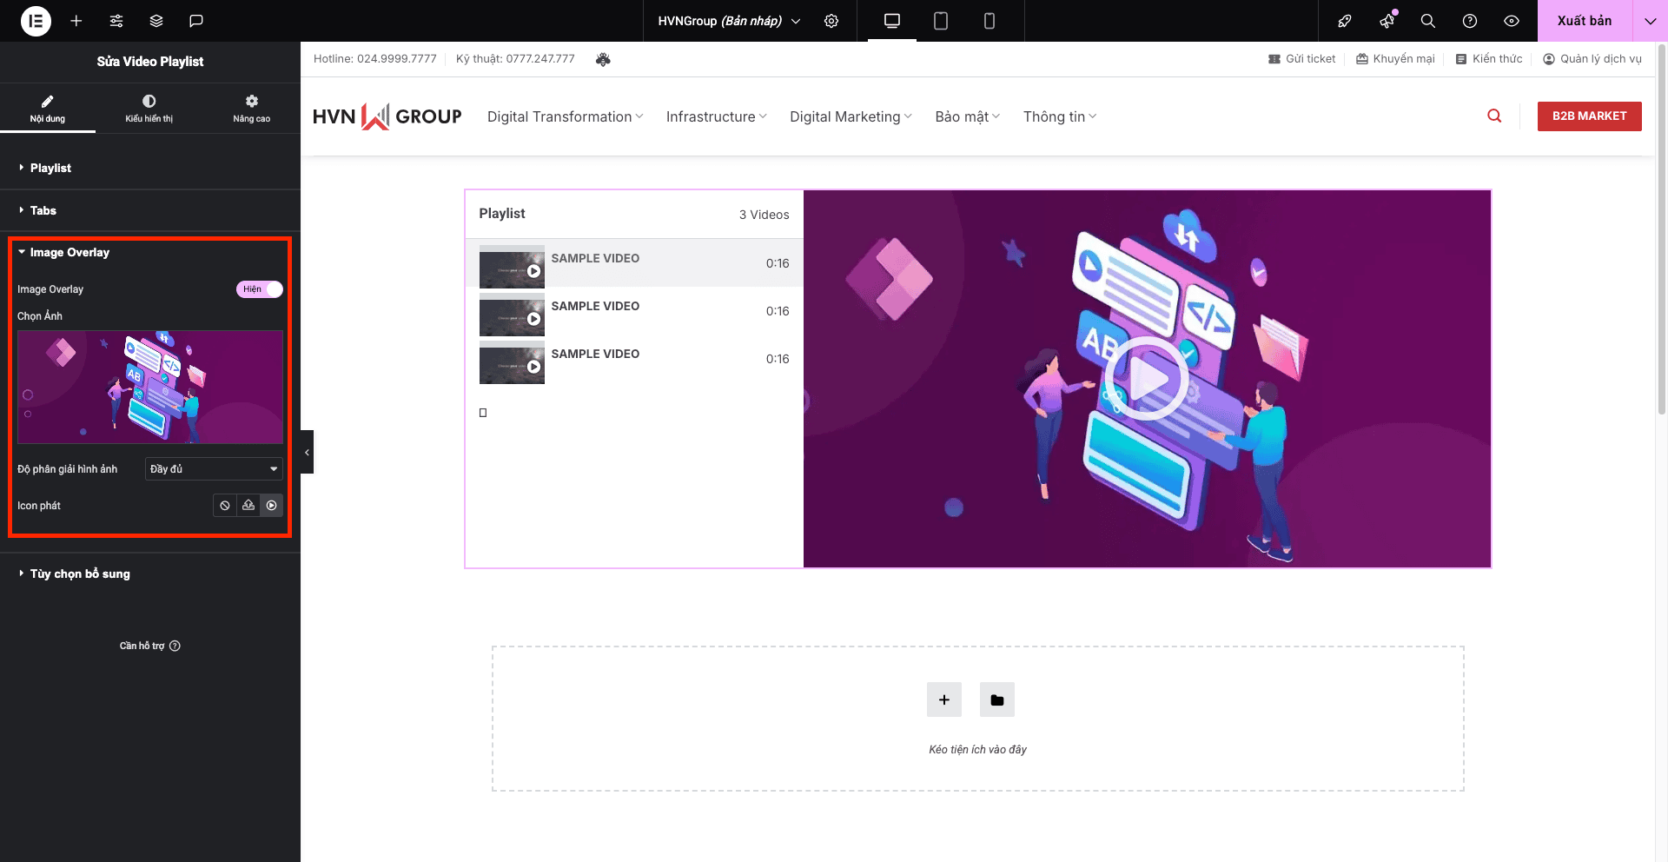Click the Xuất bản publish button
Screen dimensions: 1668x862
click(x=1584, y=21)
